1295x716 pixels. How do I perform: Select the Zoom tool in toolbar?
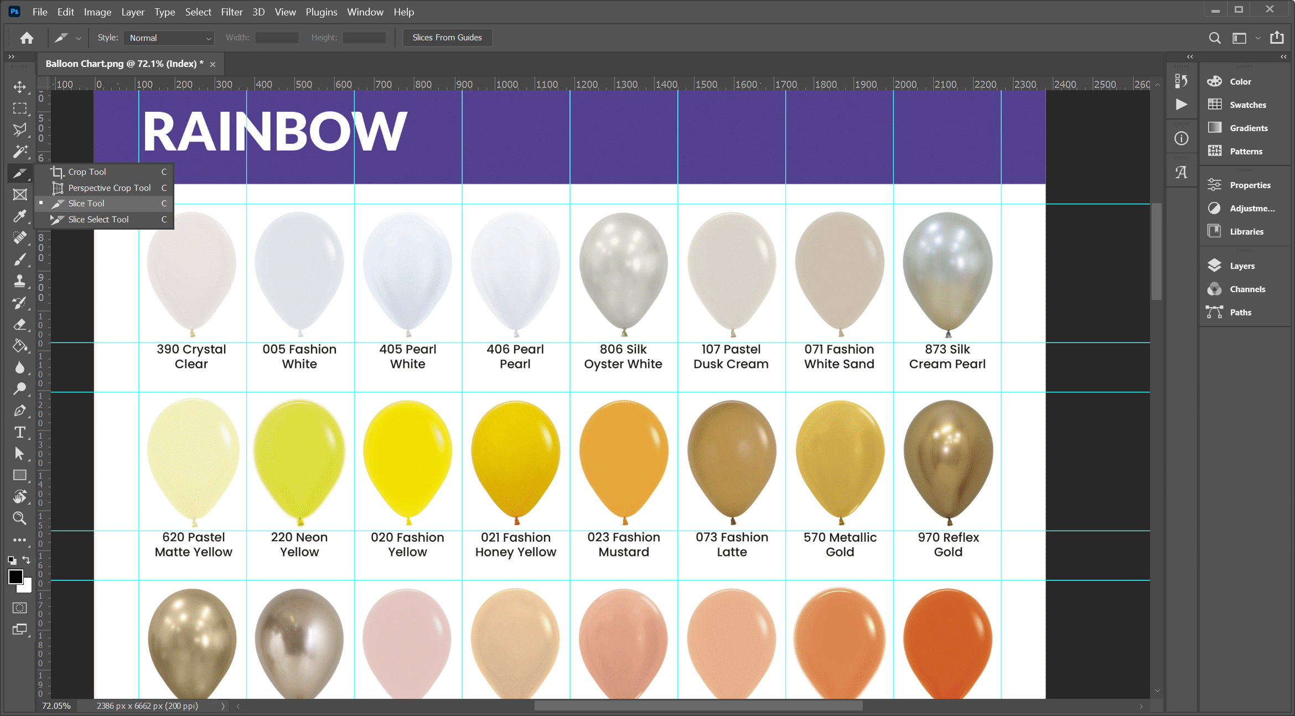pyautogui.click(x=20, y=518)
